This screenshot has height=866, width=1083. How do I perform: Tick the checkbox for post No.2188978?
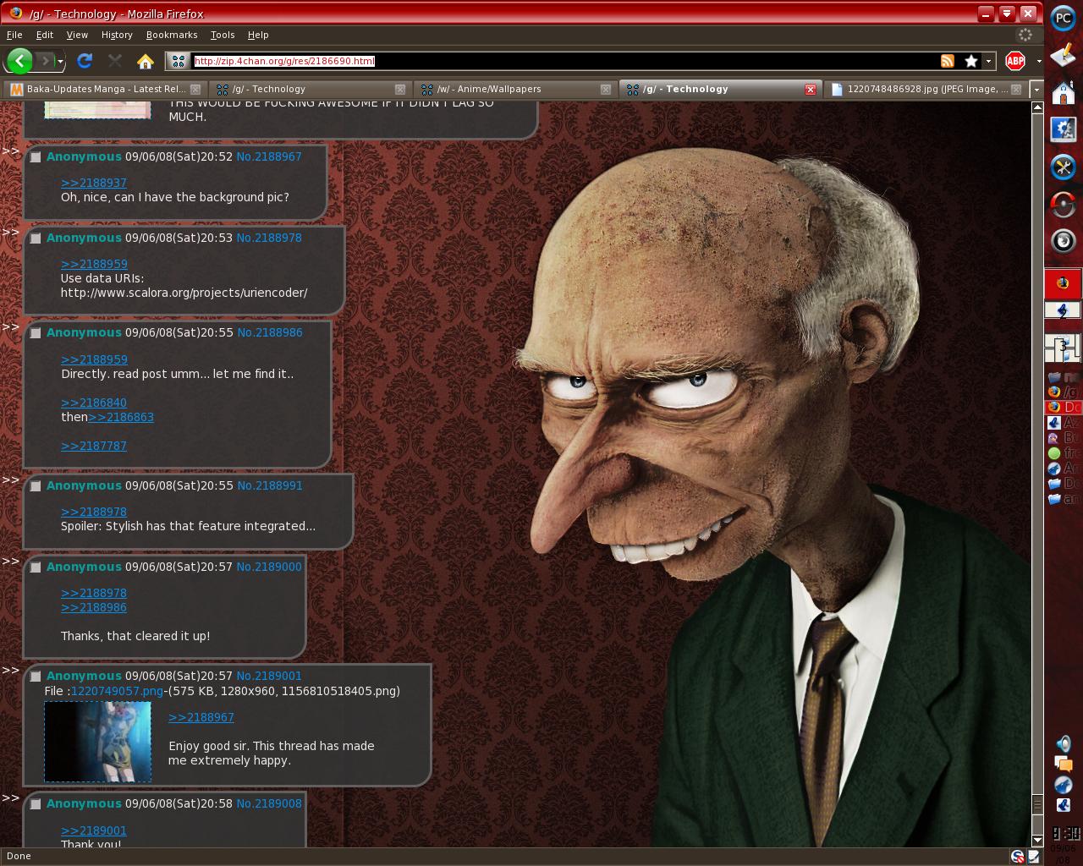point(36,238)
